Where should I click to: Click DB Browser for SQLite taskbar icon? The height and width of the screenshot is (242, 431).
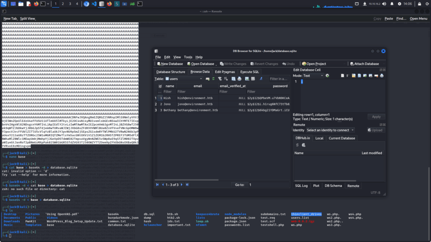point(102,4)
